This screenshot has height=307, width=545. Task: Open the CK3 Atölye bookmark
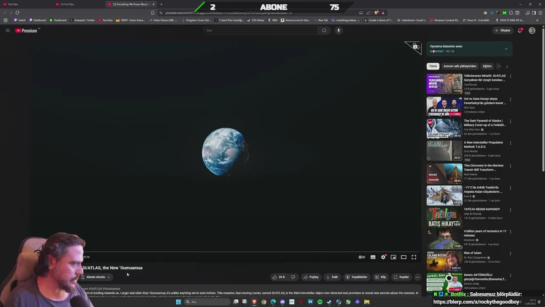255,20
